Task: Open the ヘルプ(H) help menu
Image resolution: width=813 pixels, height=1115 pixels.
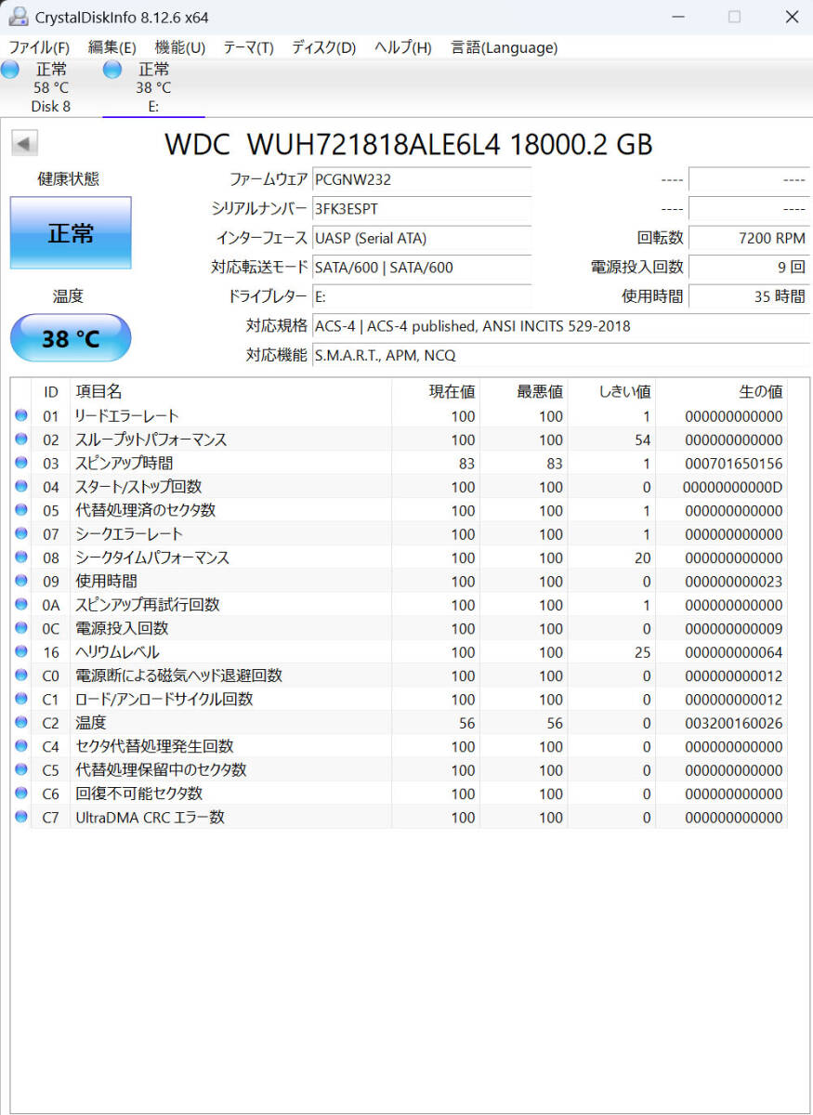Action: tap(401, 47)
